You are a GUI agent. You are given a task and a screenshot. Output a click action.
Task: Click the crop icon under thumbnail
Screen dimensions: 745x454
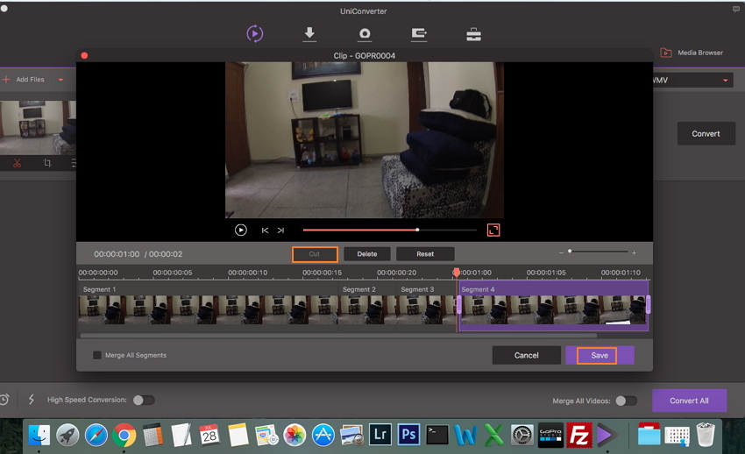point(47,163)
